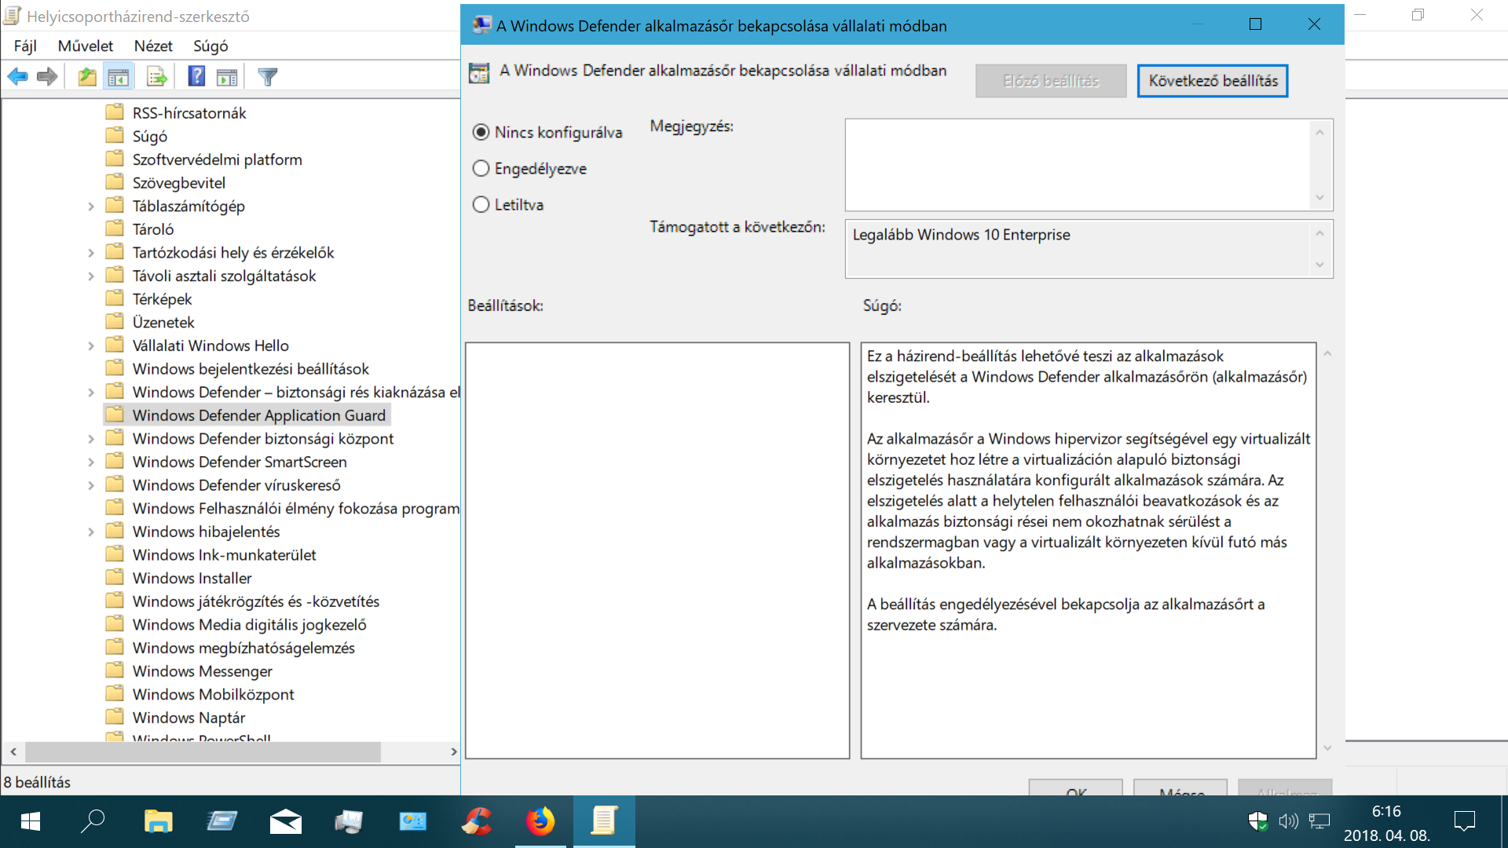Screen dimensions: 1508x848
Task: Click the Következő beállítás button
Action: click(1213, 81)
